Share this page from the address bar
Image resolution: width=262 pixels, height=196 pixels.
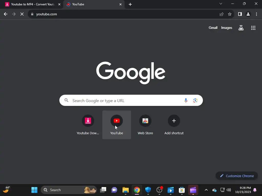click(222, 14)
